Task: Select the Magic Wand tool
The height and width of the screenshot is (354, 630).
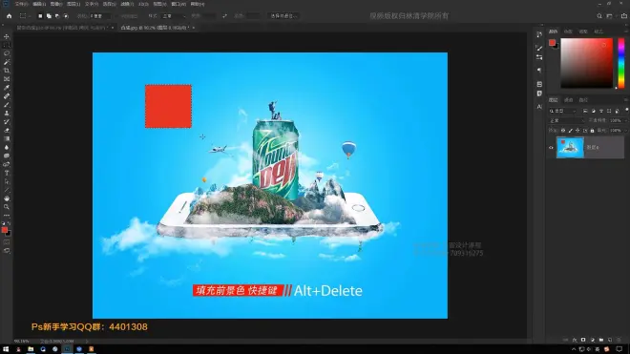Action: [7, 62]
